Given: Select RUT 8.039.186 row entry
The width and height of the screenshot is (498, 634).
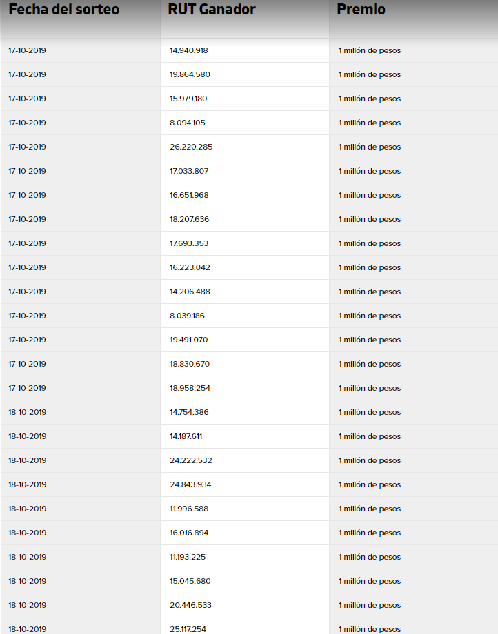Looking at the screenshot, I should pyautogui.click(x=187, y=316).
